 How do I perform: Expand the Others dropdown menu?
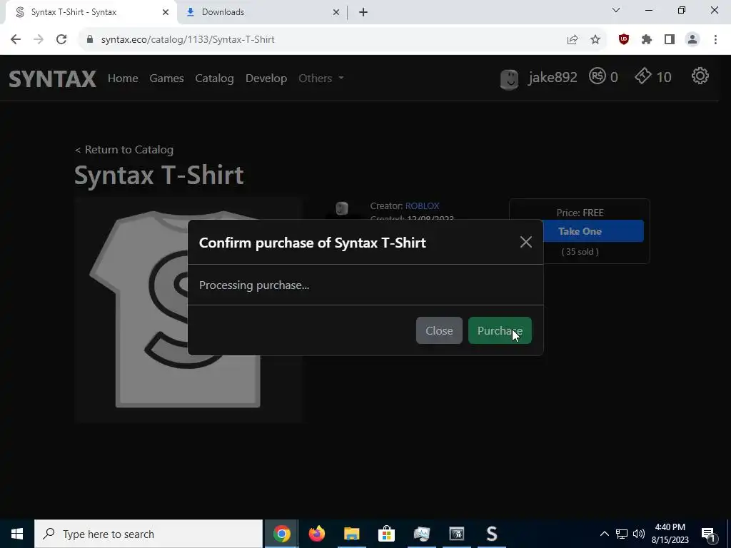tap(321, 78)
